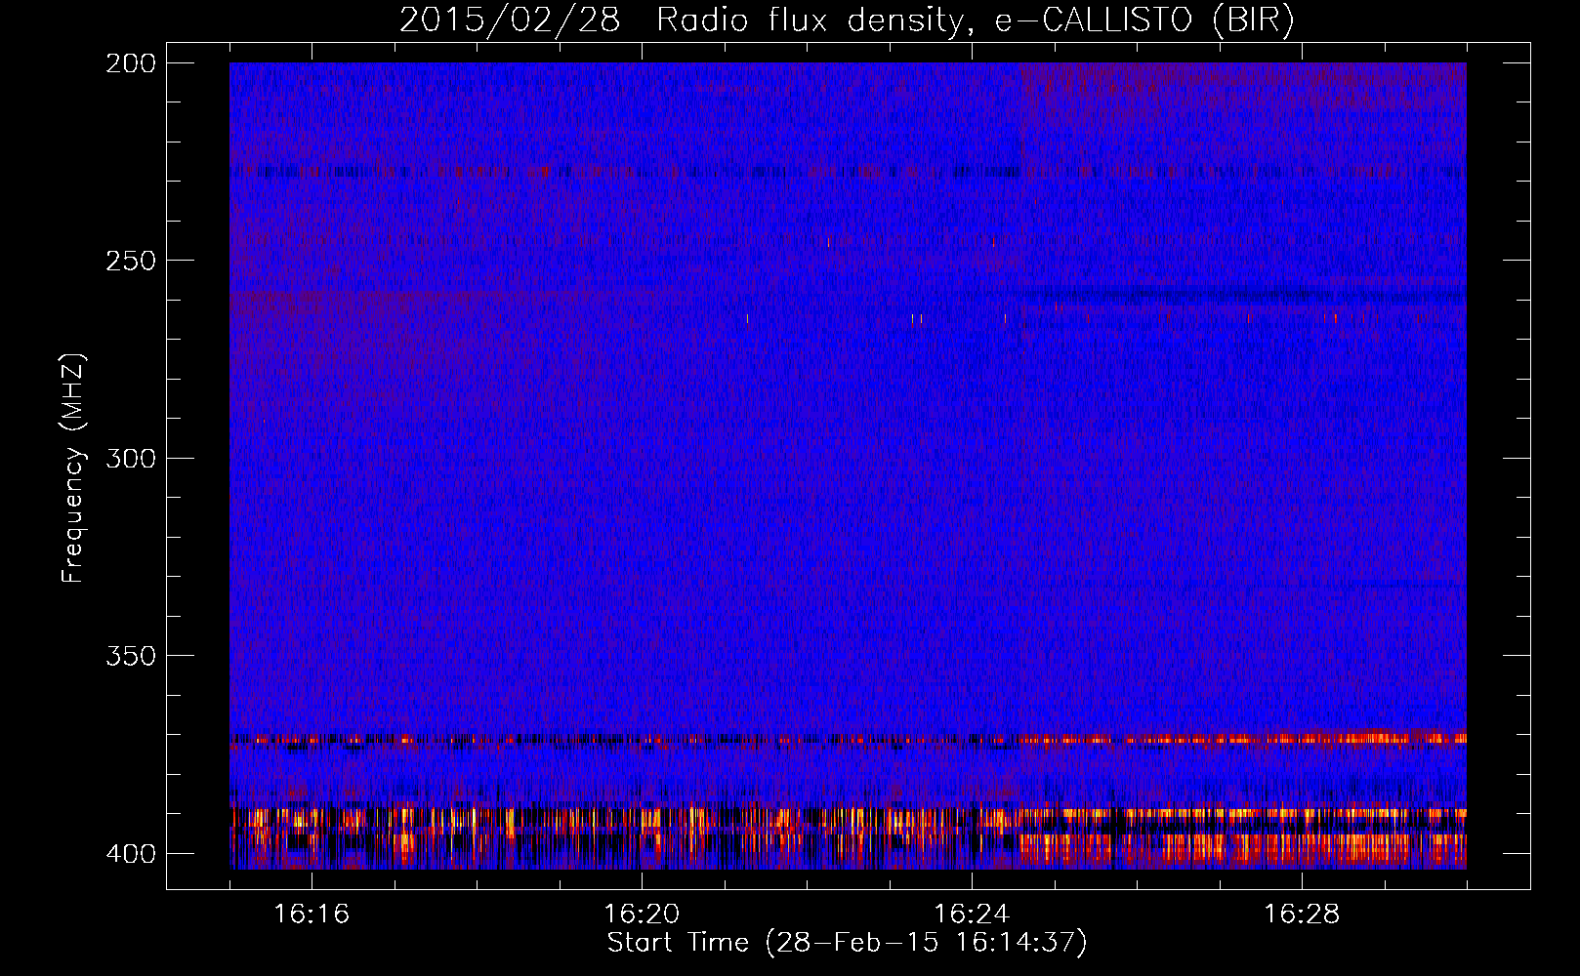Click the 300 frequency tick label

click(130, 458)
